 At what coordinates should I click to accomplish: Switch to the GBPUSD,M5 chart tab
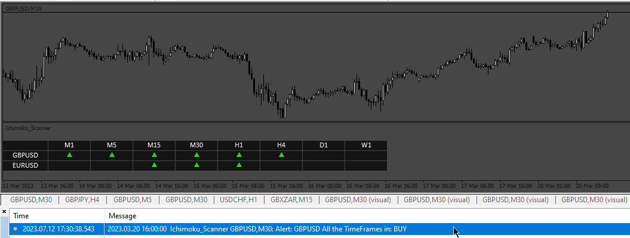point(133,199)
